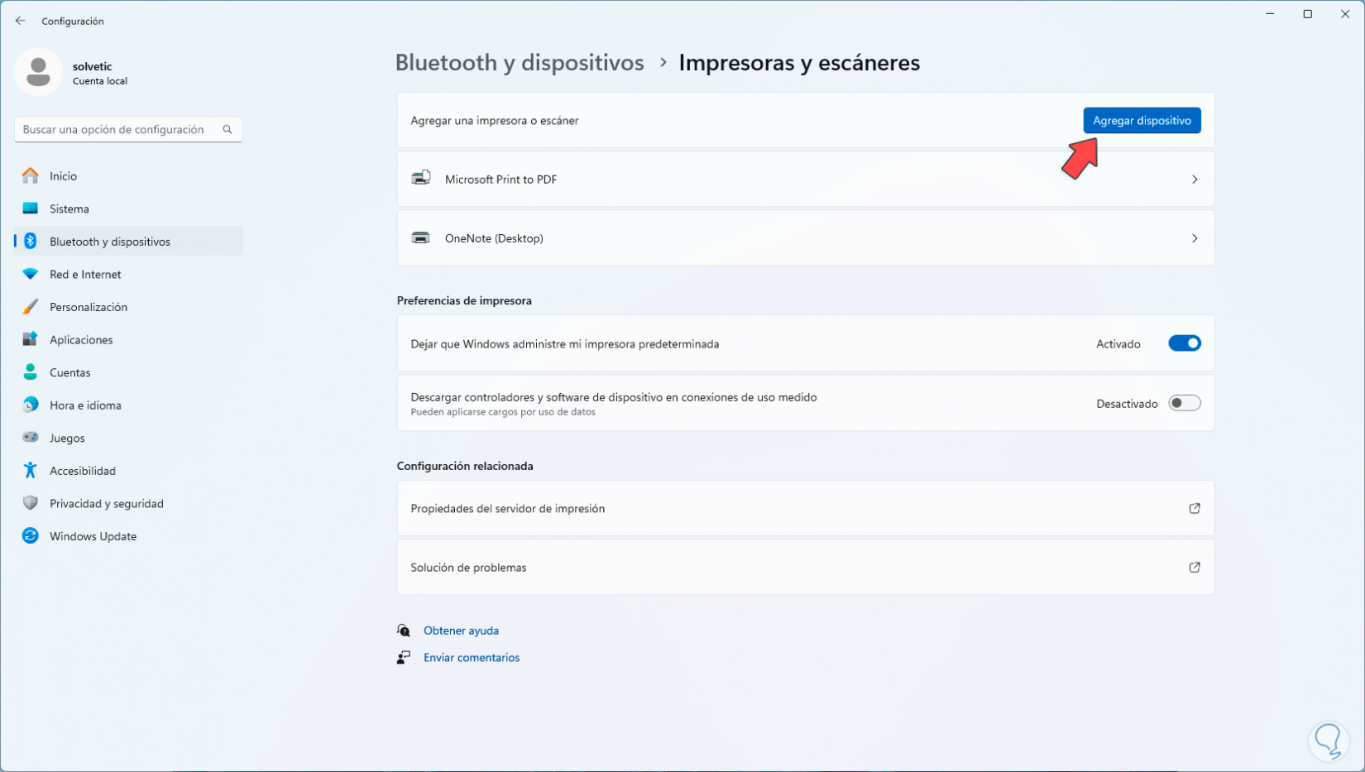The height and width of the screenshot is (772, 1365).
Task: Click the Agregar dispositivo button
Action: [1142, 120]
